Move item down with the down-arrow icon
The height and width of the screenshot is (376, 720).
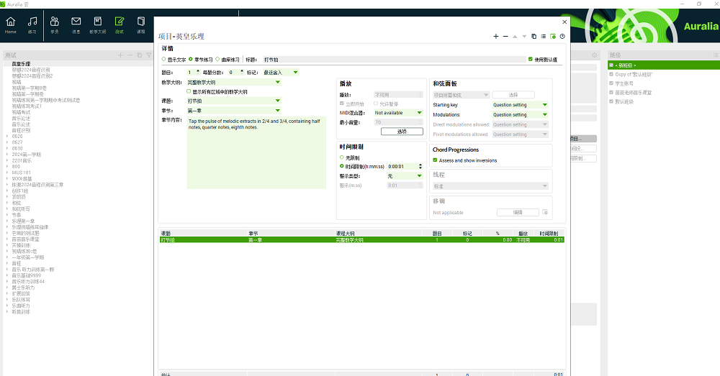524,36
